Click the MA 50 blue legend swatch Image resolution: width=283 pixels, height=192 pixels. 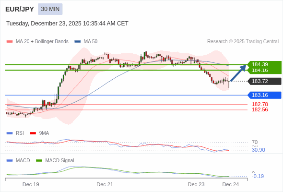pyautogui.click(x=78, y=42)
